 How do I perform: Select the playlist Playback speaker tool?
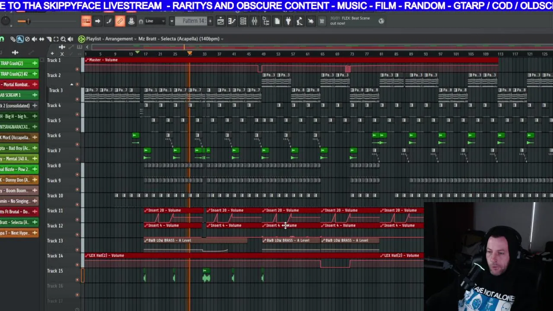[x=70, y=39]
